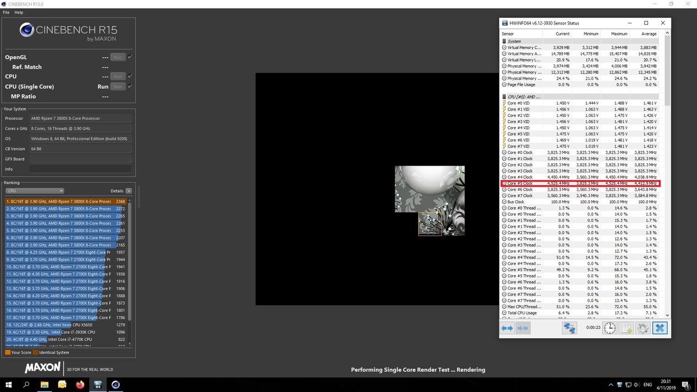Select the Intel Core i7-3930K ranking row
697x392 pixels.
click(66, 332)
